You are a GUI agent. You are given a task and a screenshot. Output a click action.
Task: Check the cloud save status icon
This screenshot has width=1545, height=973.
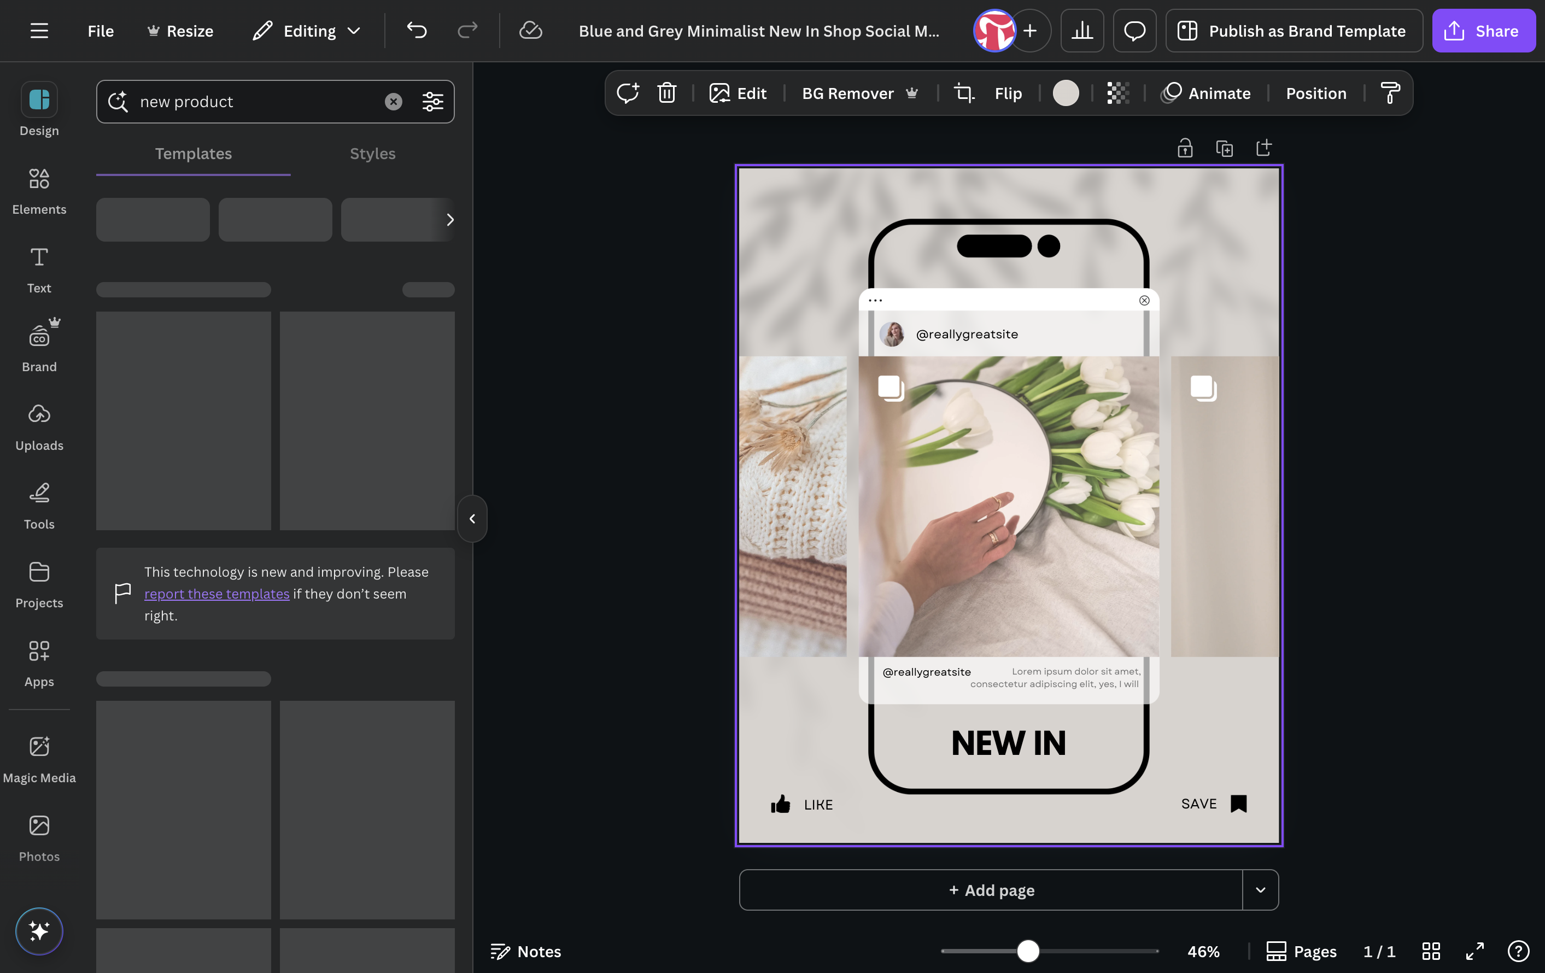click(531, 30)
